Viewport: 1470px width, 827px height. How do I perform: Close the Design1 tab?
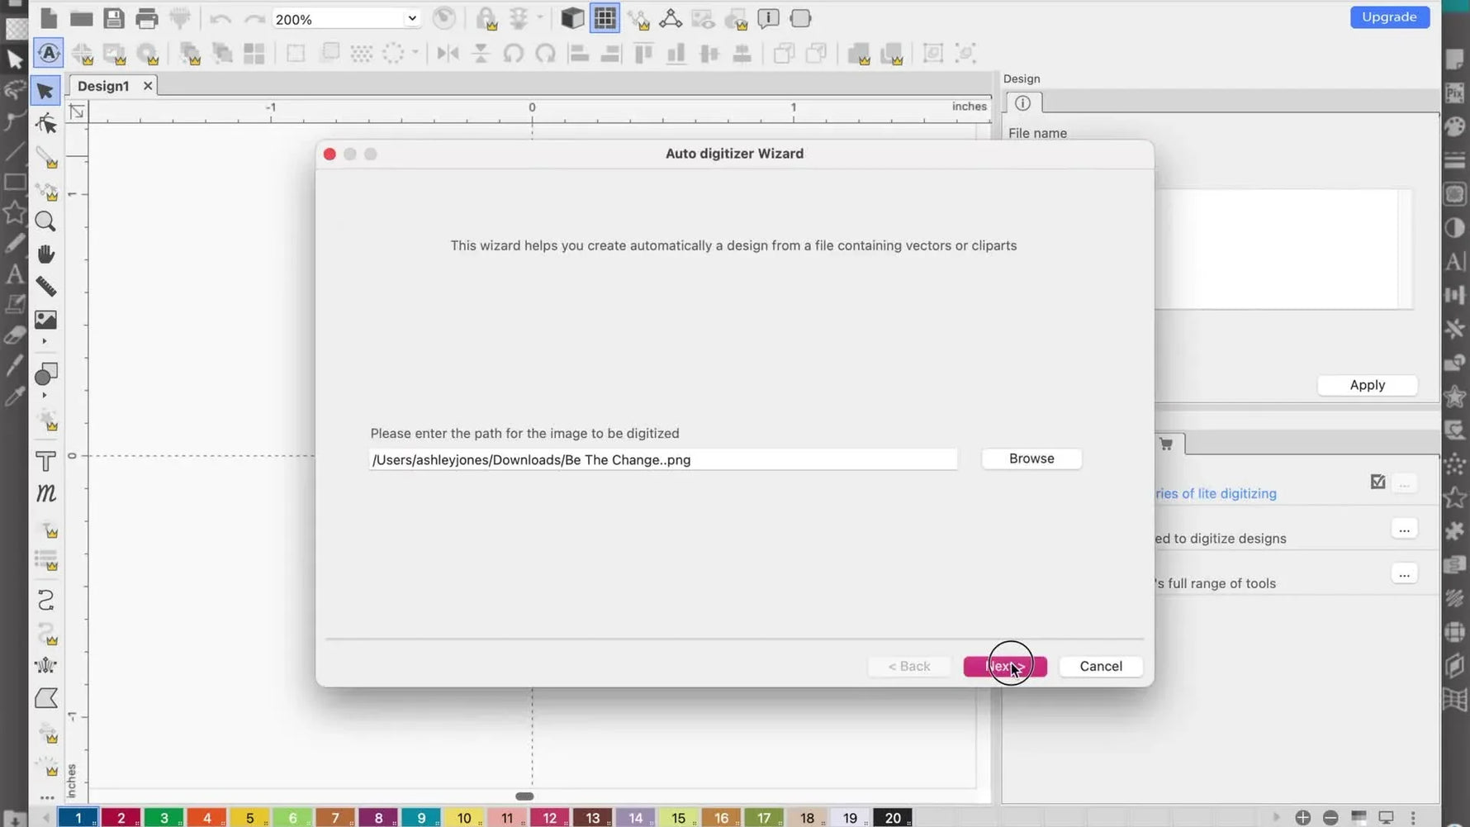click(x=148, y=86)
